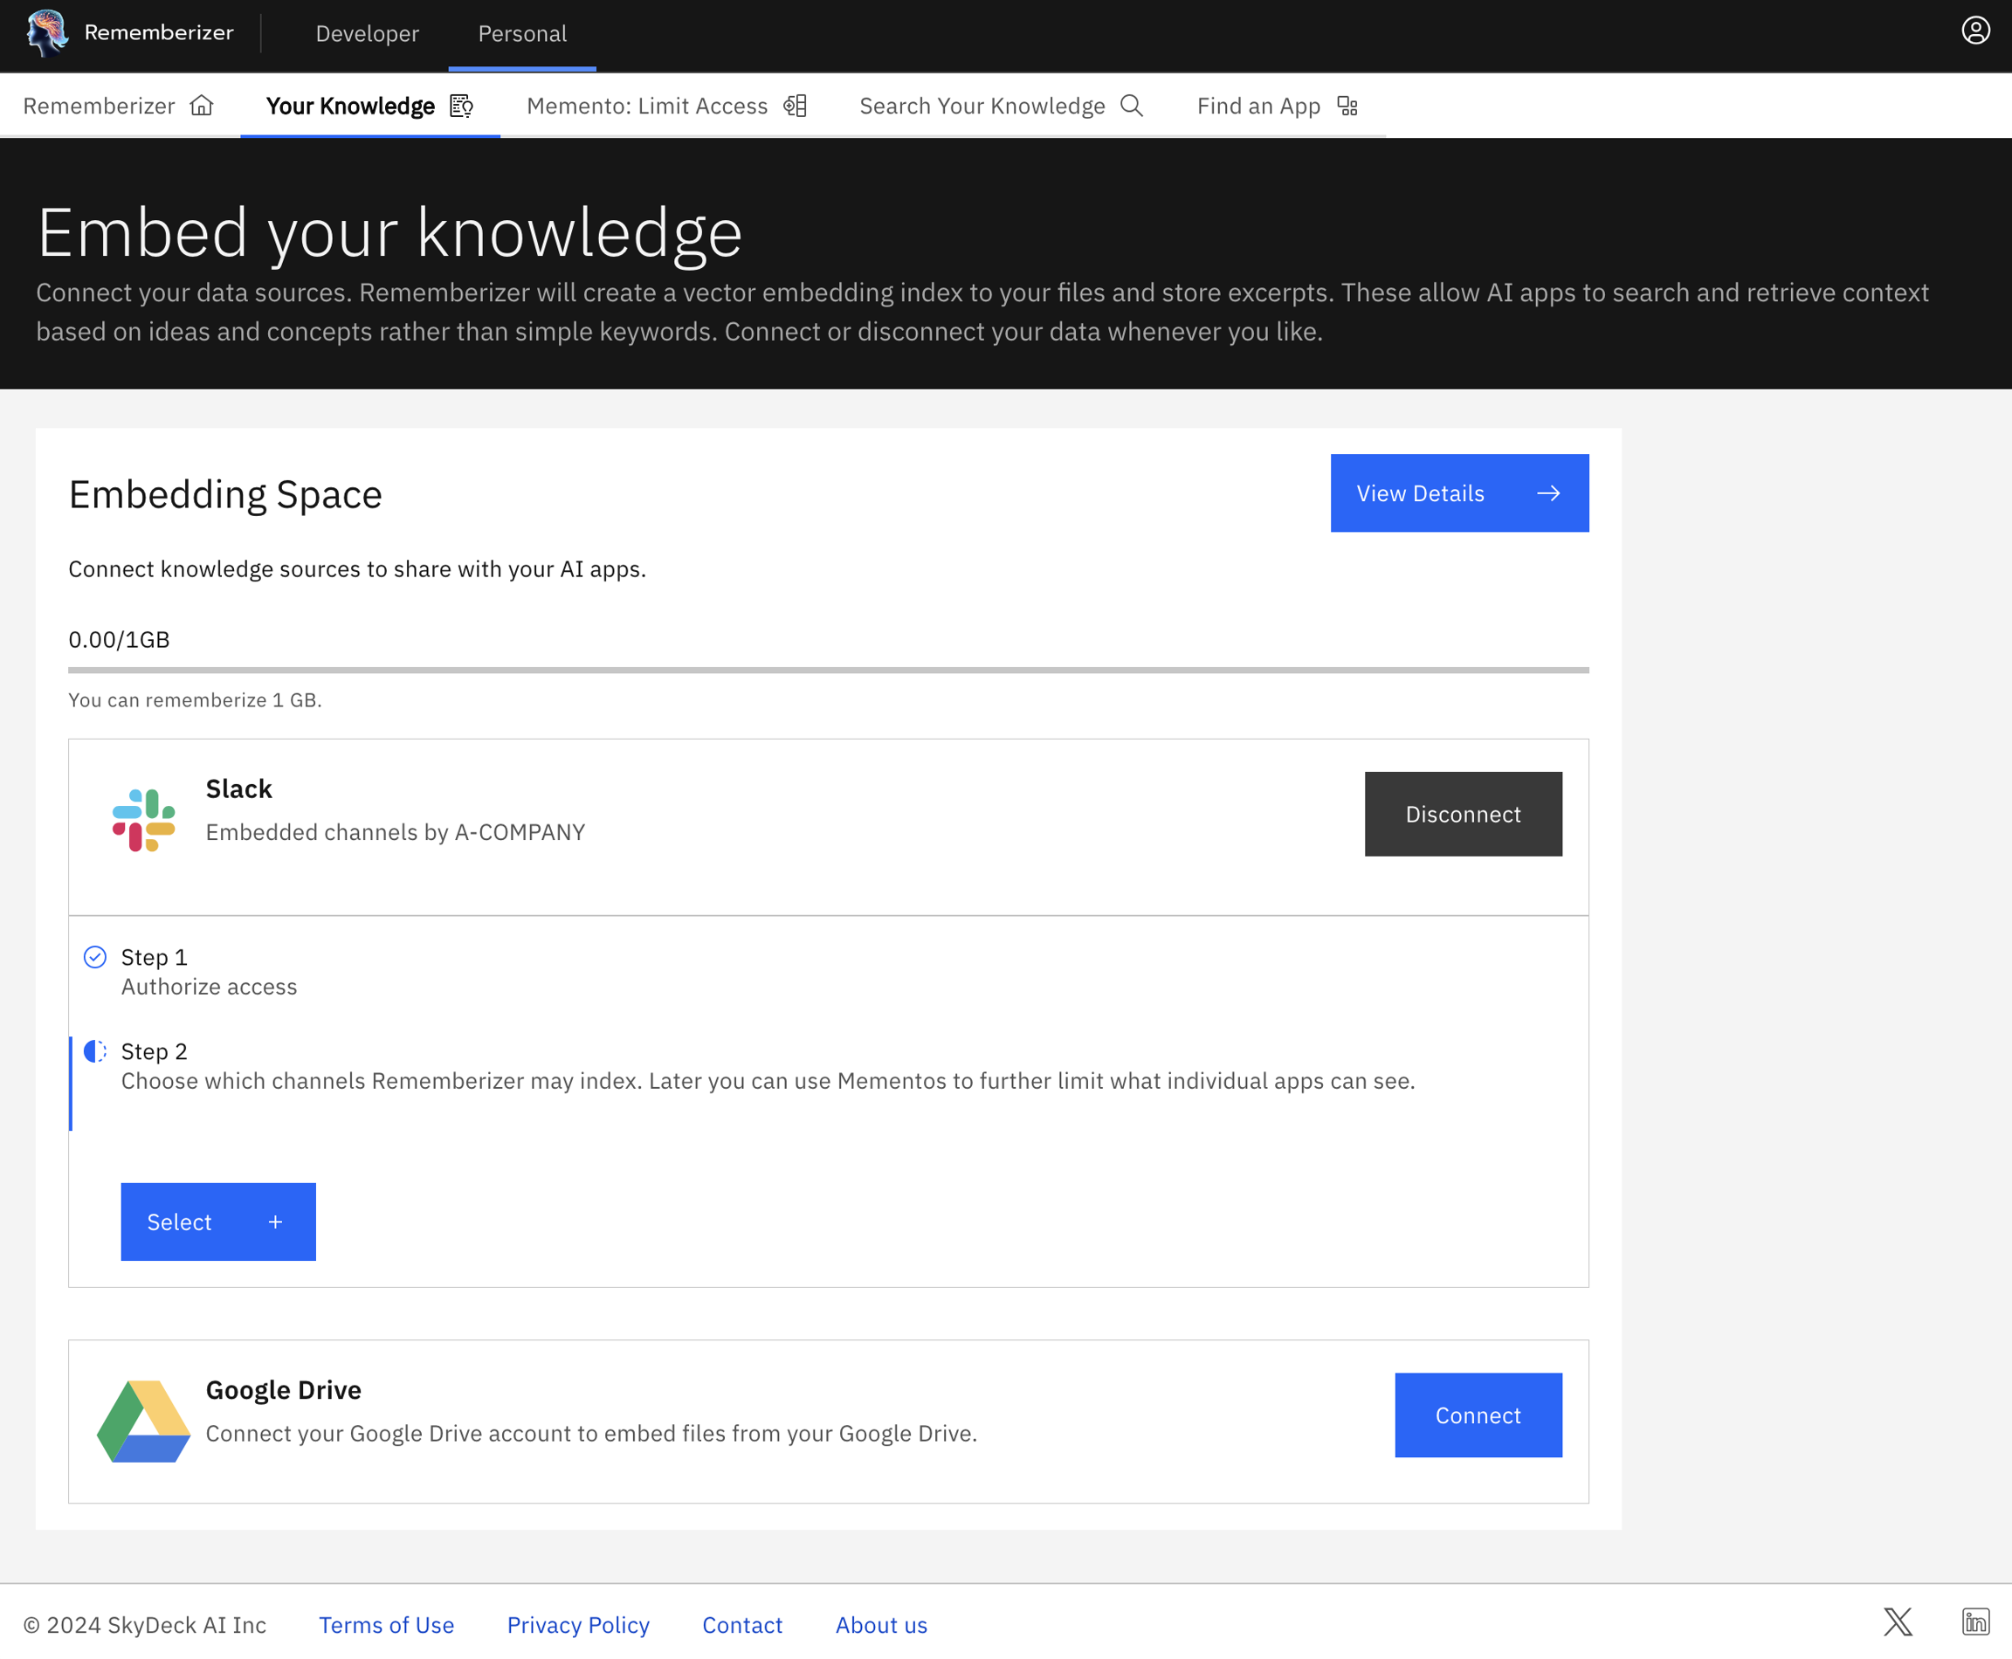Click the Rememberizer brain logo
The image size is (2012, 1659).
pos(46,32)
